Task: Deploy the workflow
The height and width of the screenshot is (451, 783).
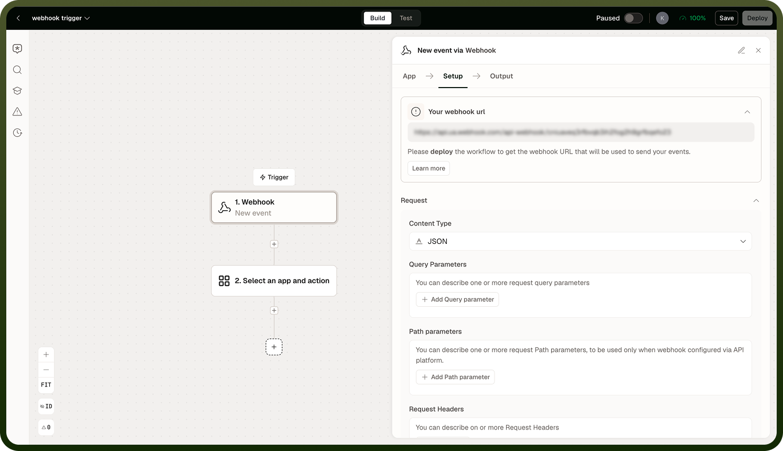Action: [757, 18]
